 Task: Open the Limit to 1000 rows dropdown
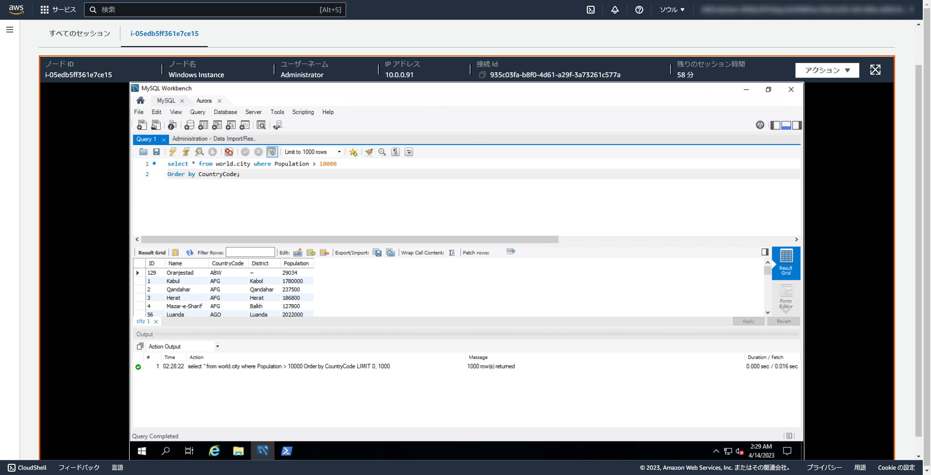[339, 152]
